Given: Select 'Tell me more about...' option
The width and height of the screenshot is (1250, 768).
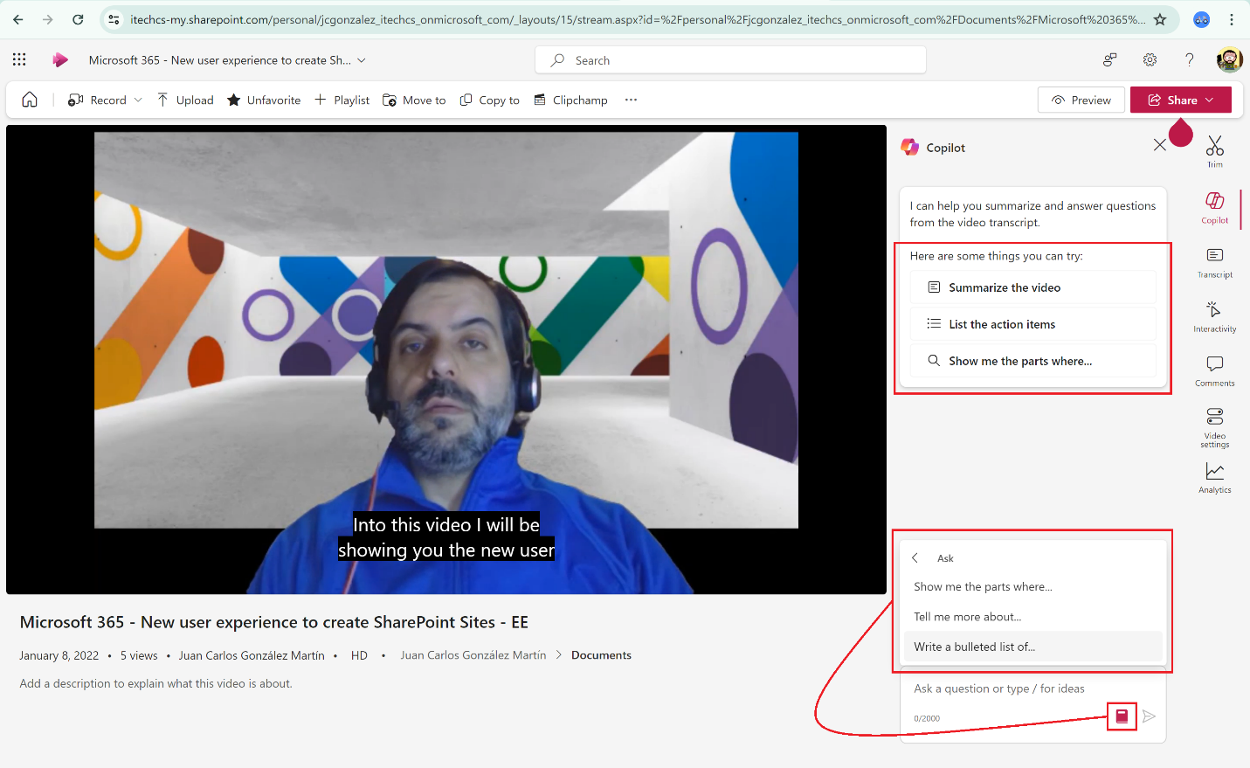Looking at the screenshot, I should click(x=967, y=616).
